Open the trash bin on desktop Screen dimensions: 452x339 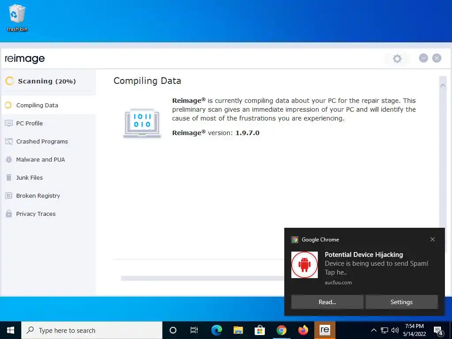pos(17,18)
